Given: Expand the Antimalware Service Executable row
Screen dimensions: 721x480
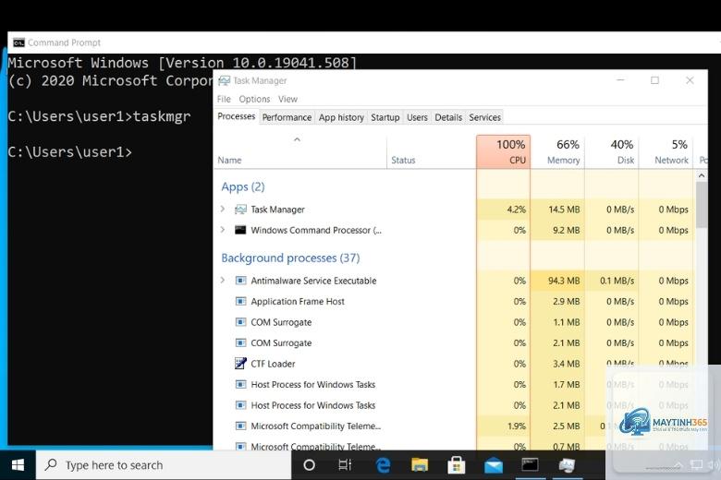Looking at the screenshot, I should tap(223, 281).
